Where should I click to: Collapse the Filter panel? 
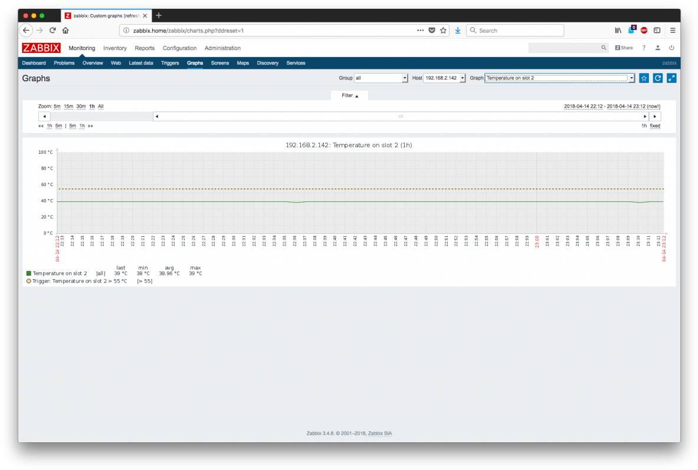click(x=349, y=95)
